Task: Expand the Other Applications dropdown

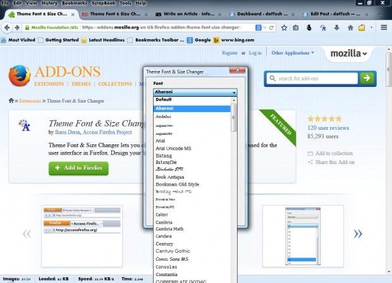Action: pyautogui.click(x=293, y=53)
